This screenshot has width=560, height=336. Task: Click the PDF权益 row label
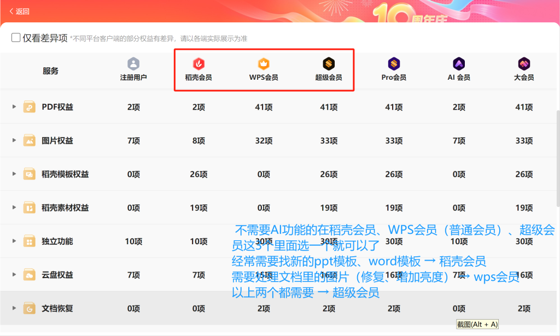tap(57, 107)
